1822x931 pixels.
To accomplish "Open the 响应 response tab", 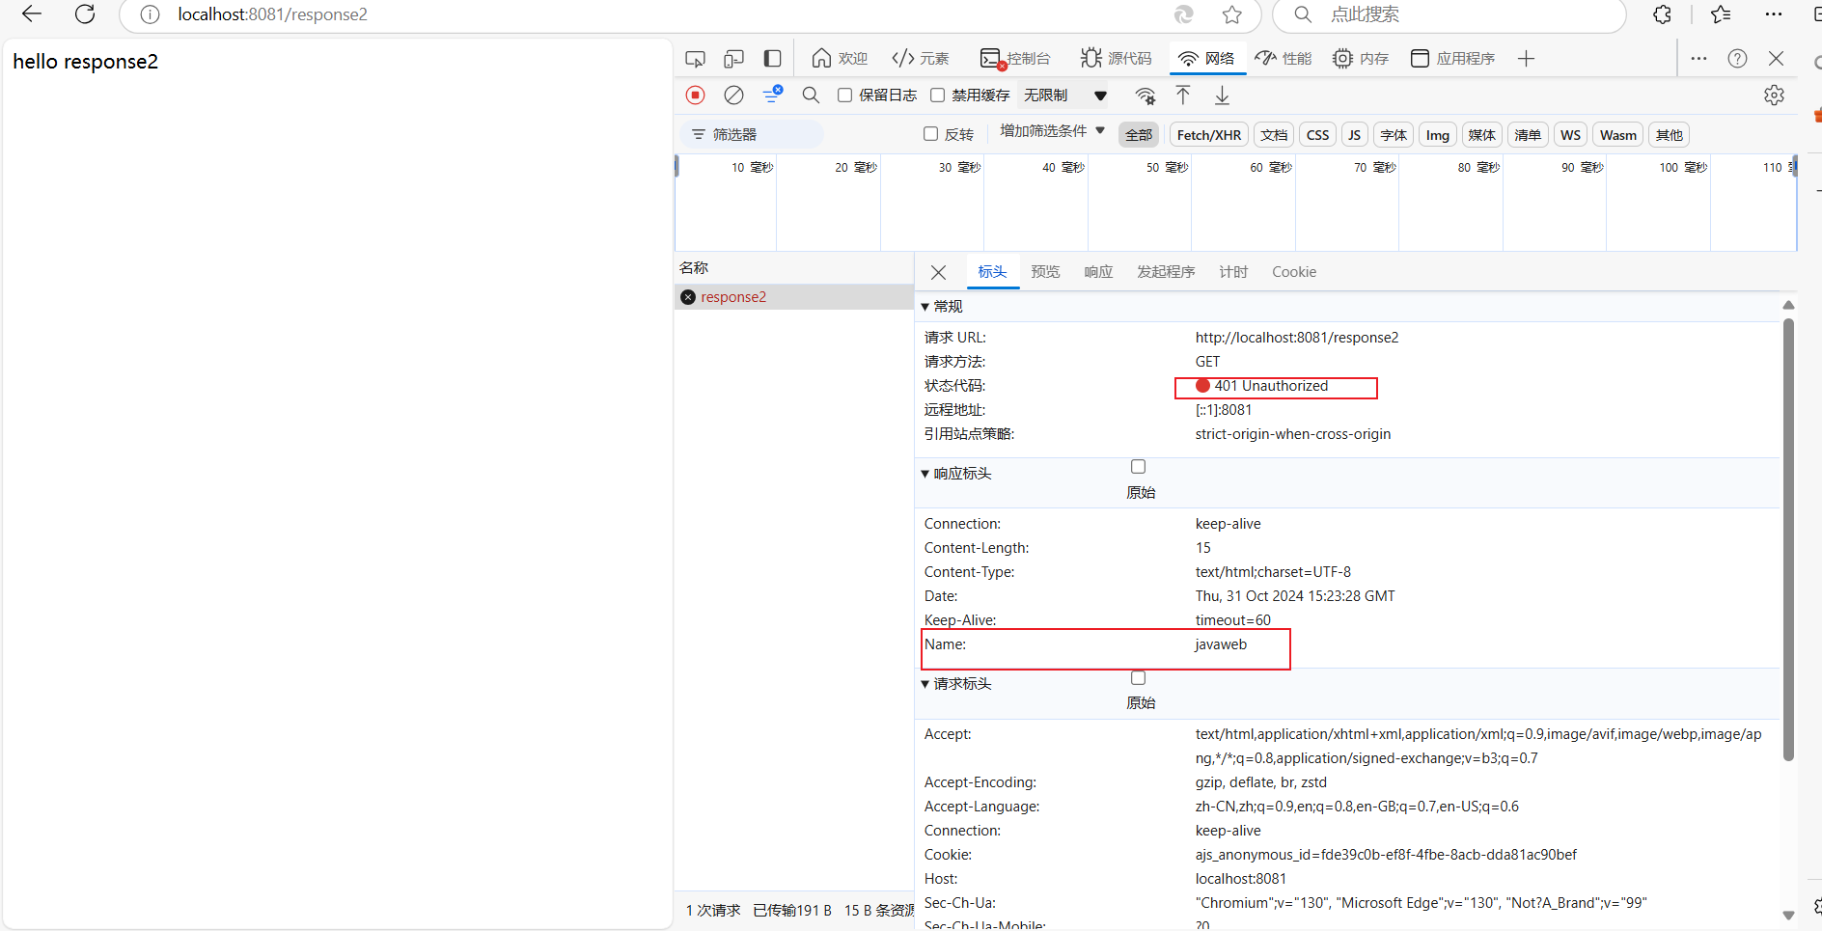I will [x=1098, y=272].
